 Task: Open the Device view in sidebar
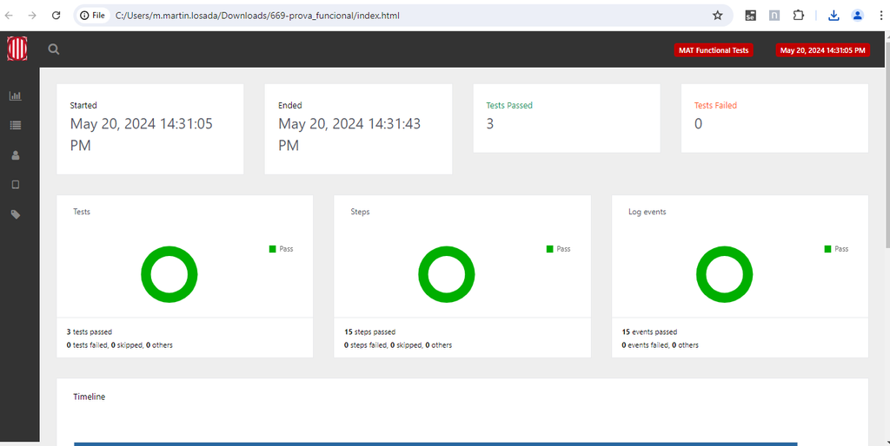click(15, 185)
